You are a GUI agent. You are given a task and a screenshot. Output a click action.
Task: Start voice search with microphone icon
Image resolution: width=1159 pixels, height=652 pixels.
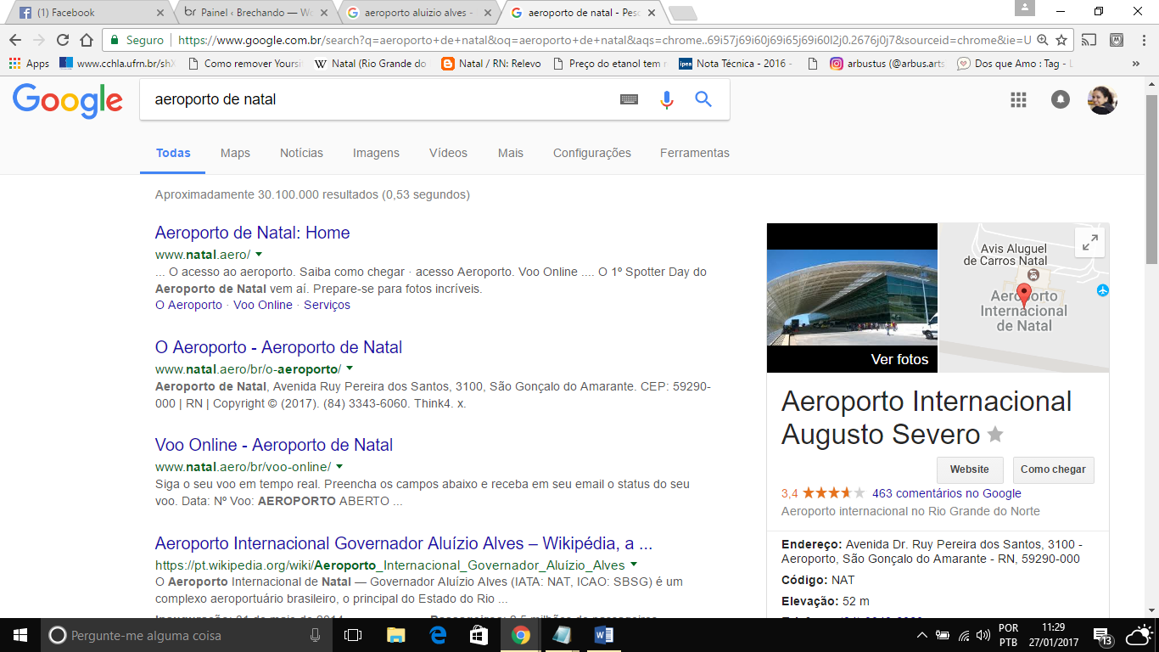pyautogui.click(x=667, y=99)
